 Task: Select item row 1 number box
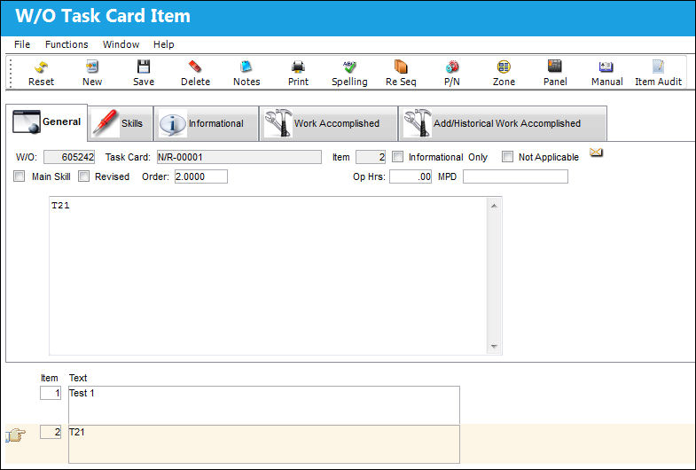pyautogui.click(x=51, y=393)
